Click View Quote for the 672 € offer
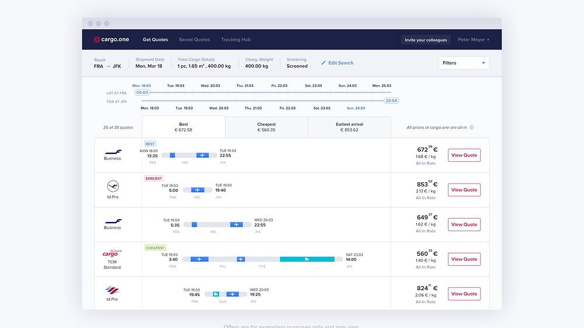 pyautogui.click(x=464, y=155)
